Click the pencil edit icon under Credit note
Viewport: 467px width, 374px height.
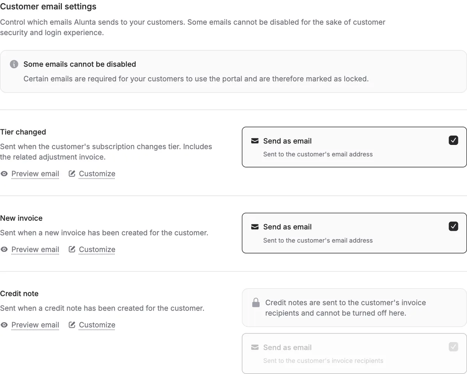click(x=72, y=325)
